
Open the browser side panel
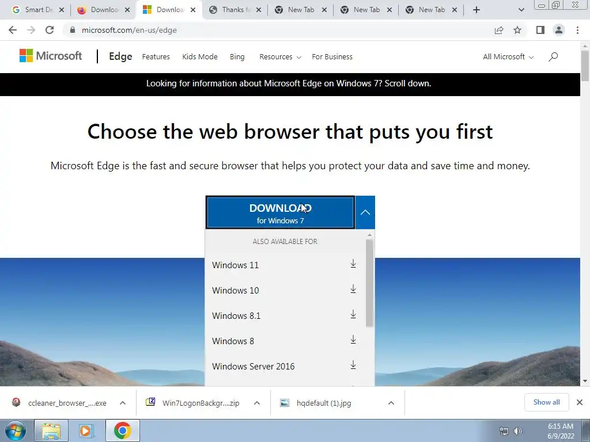(540, 30)
